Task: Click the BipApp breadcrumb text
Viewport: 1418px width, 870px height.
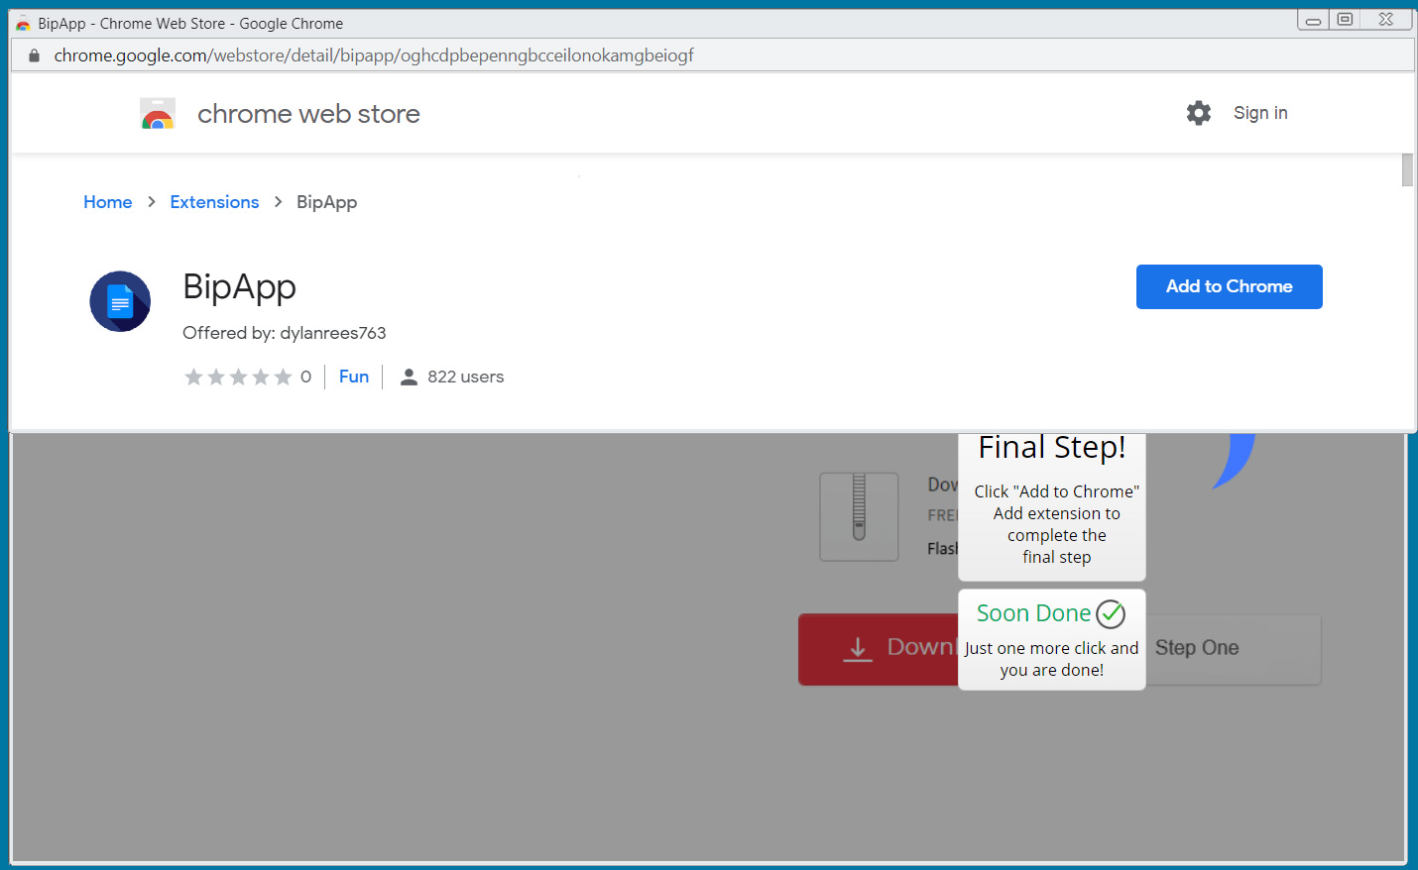Action: (326, 202)
